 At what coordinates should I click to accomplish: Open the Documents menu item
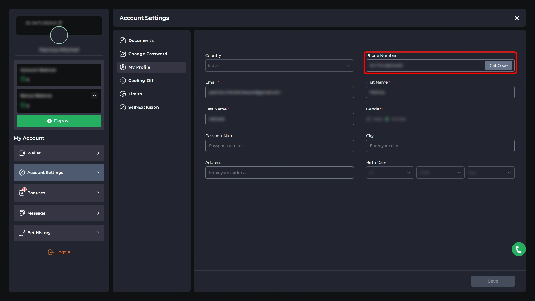point(152,40)
